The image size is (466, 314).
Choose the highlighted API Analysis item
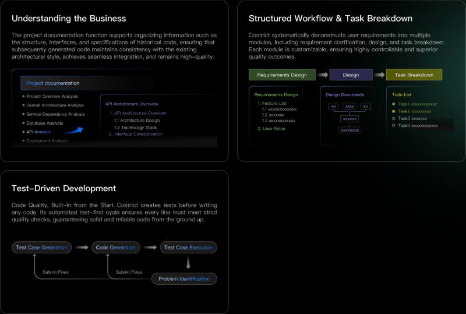tap(38, 132)
